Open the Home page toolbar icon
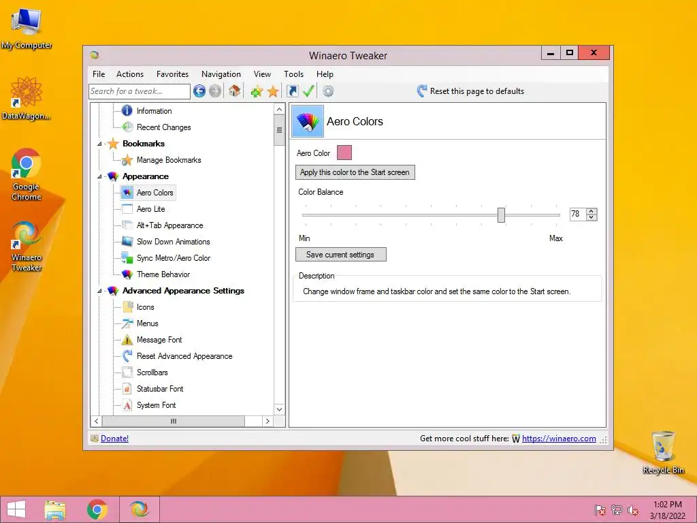Viewport: 697px width, 523px height. [x=234, y=91]
